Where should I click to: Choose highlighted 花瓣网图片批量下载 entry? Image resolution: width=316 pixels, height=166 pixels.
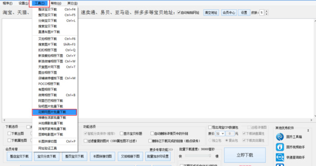(x=55, y=112)
